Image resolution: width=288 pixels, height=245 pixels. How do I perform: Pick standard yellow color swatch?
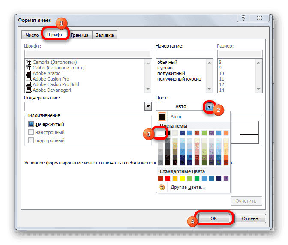tap(182, 178)
